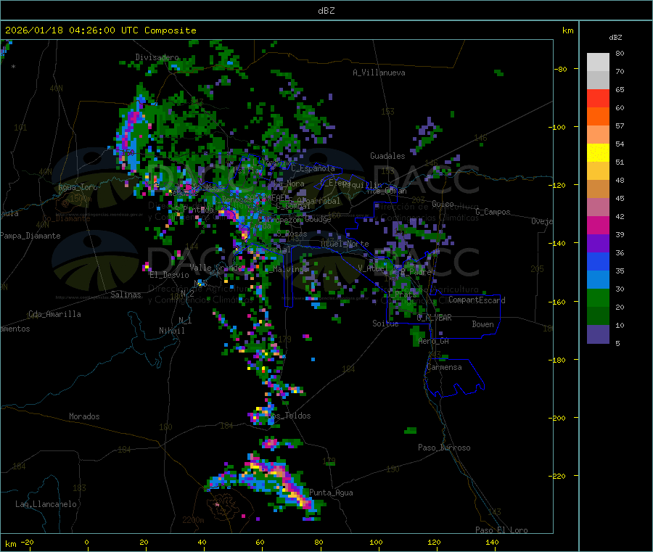This screenshot has width=653, height=552.
Task: Select the 'Cda_Amarilla' label
Action: (x=54, y=314)
